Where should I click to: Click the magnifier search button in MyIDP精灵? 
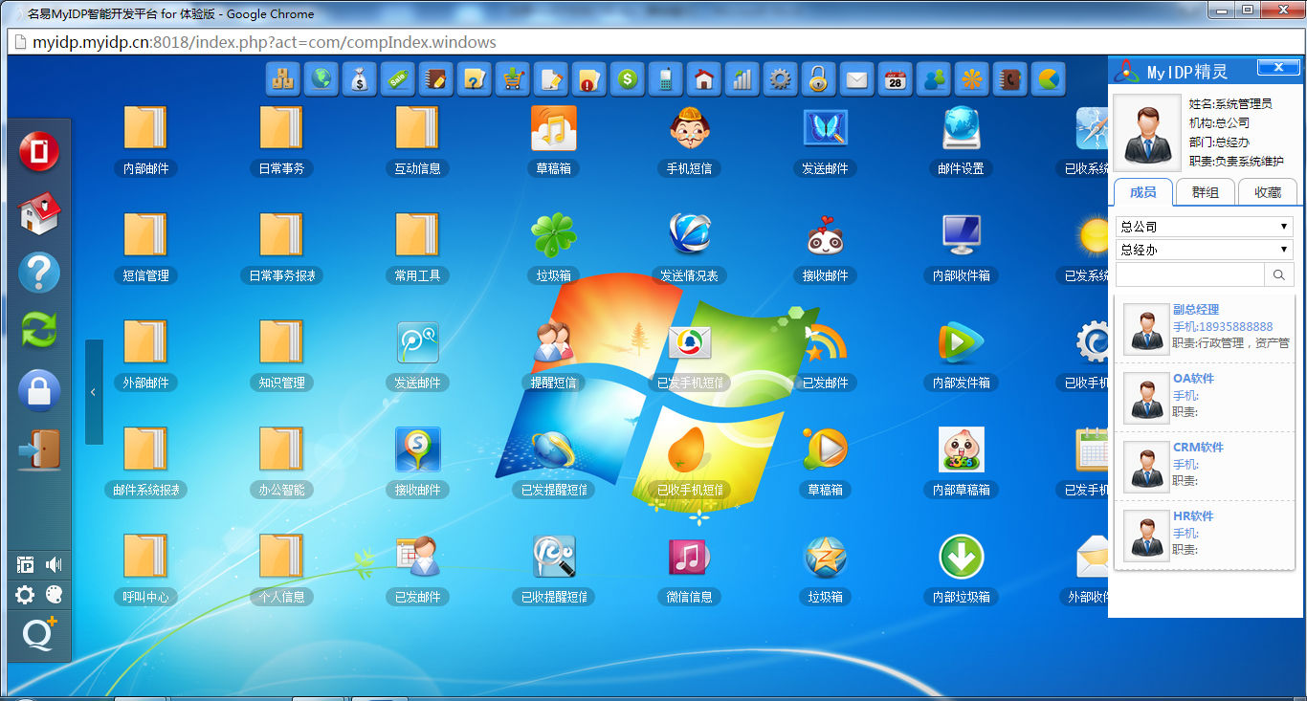[x=1278, y=275]
